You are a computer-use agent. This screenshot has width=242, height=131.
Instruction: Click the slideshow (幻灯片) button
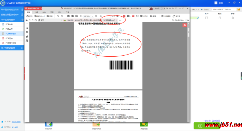tap(144, 16)
